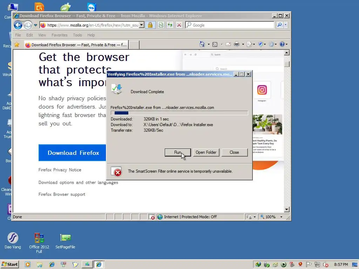Viewport: 359px width, 269px height.
Task: Click the magnifier Search button
Action: 279,25
